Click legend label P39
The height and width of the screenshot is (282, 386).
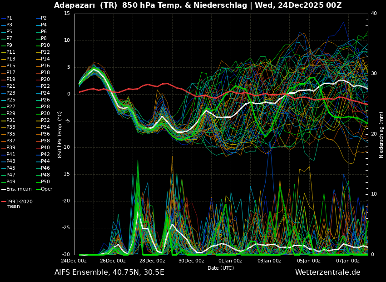8,147
